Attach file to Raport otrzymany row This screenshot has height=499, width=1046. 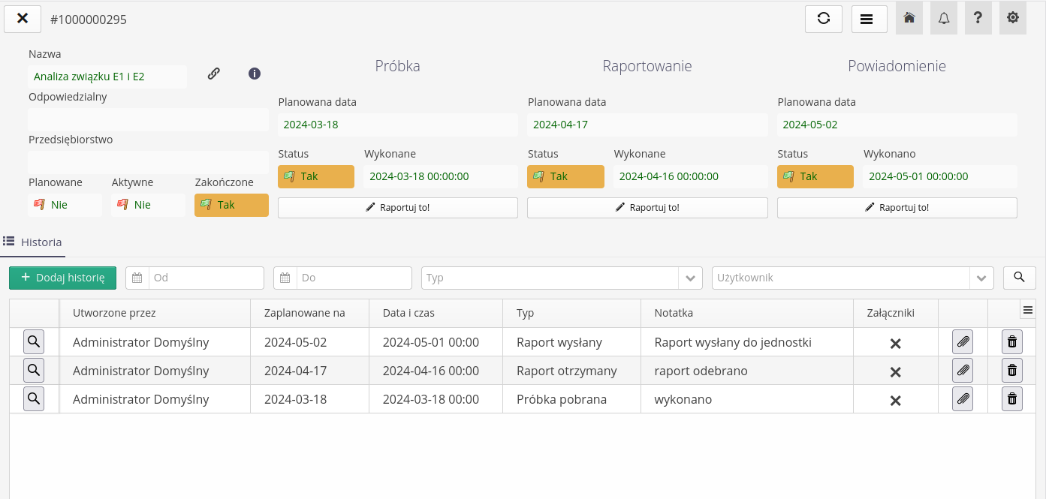pos(963,371)
